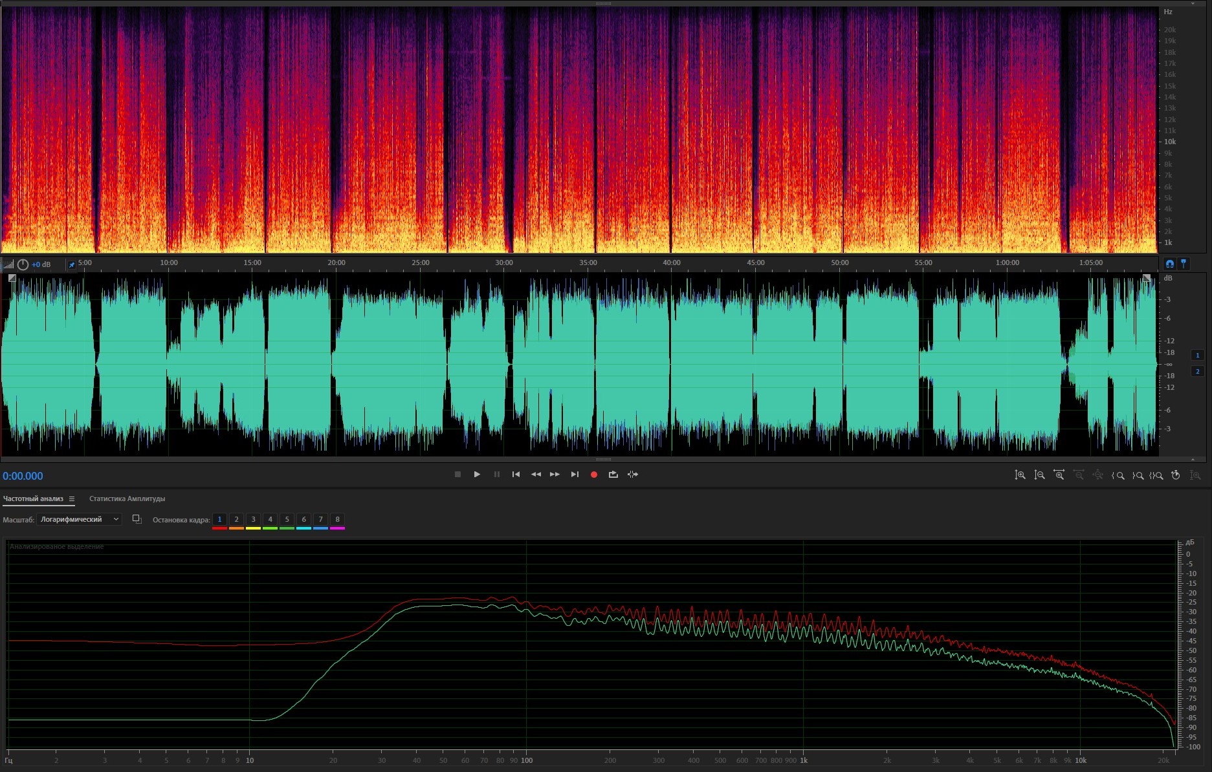Click the Остановка кадра label
The image size is (1212, 772).
click(x=181, y=520)
